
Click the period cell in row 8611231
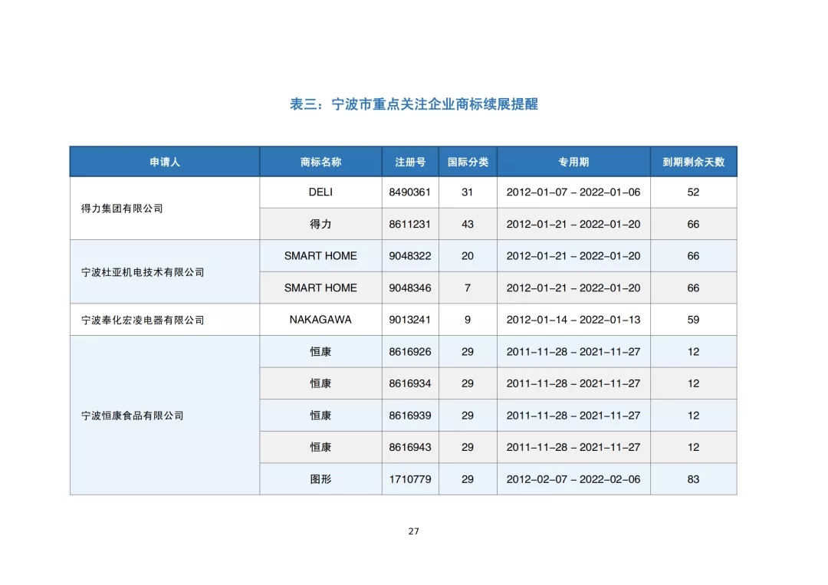coord(573,225)
